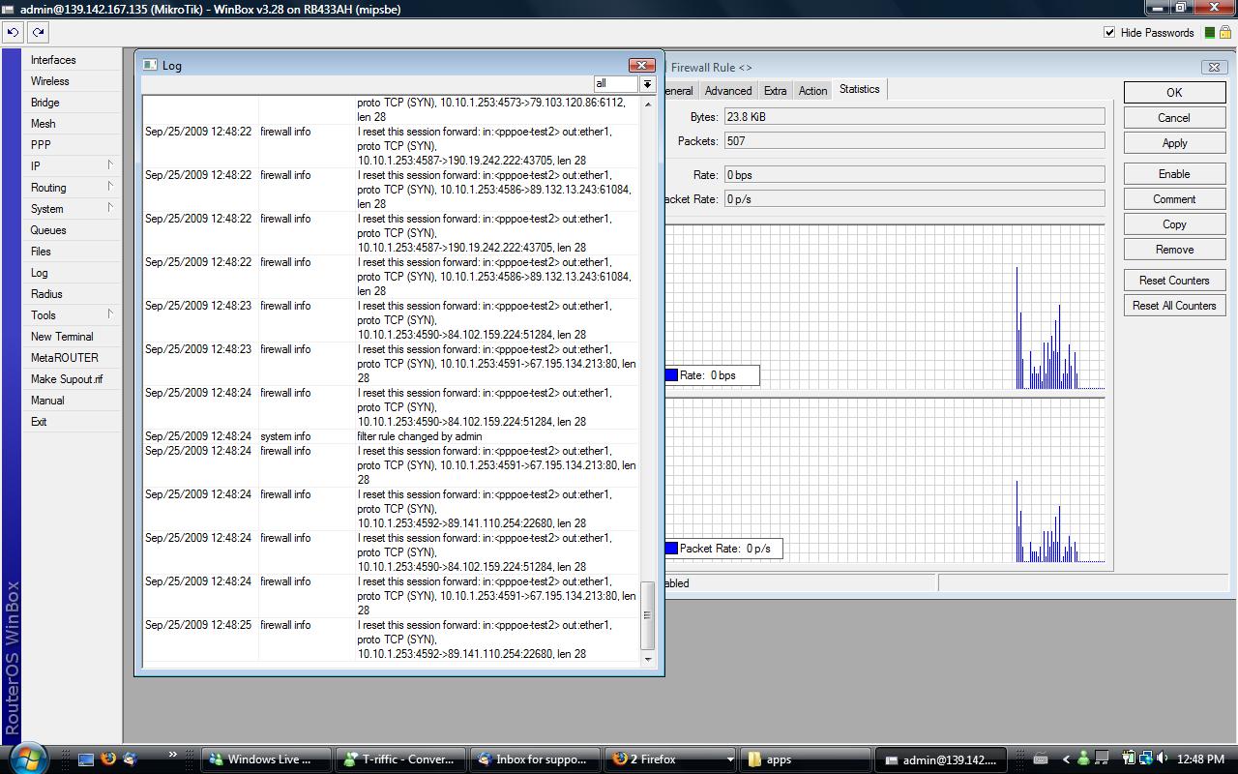Click the blue Packet Rate legend swatch
The image size is (1238, 774).
pos(671,549)
